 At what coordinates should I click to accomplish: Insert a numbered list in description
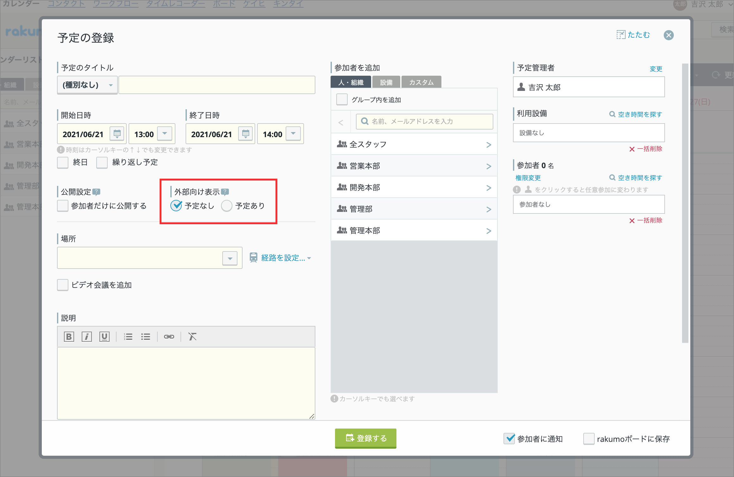pyautogui.click(x=128, y=337)
